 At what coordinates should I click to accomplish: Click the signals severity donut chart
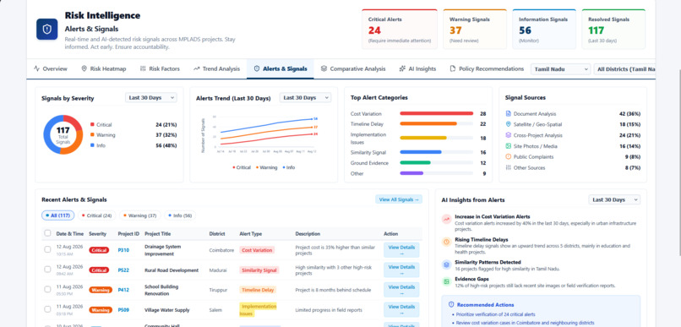point(63,134)
